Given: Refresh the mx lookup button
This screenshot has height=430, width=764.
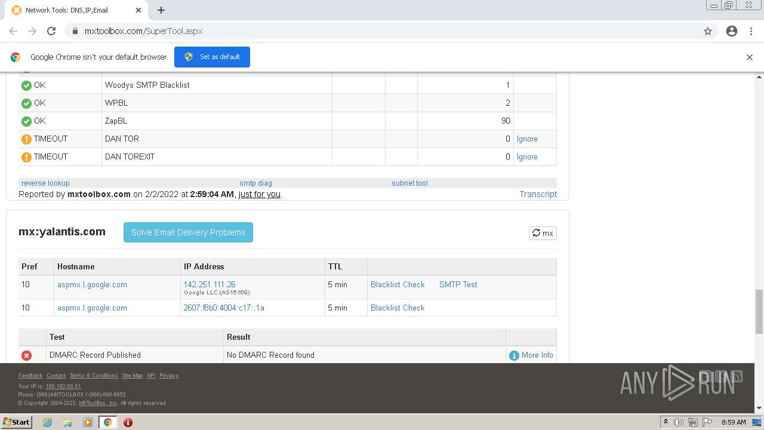Looking at the screenshot, I should pyautogui.click(x=543, y=233).
